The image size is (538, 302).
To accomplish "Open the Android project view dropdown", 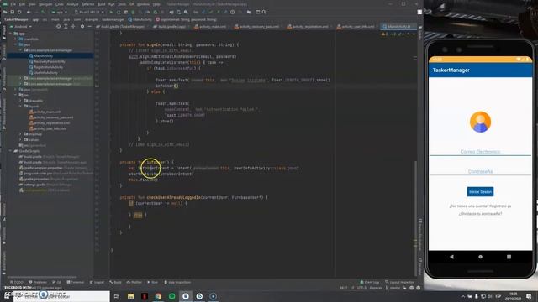I will pos(21,26).
